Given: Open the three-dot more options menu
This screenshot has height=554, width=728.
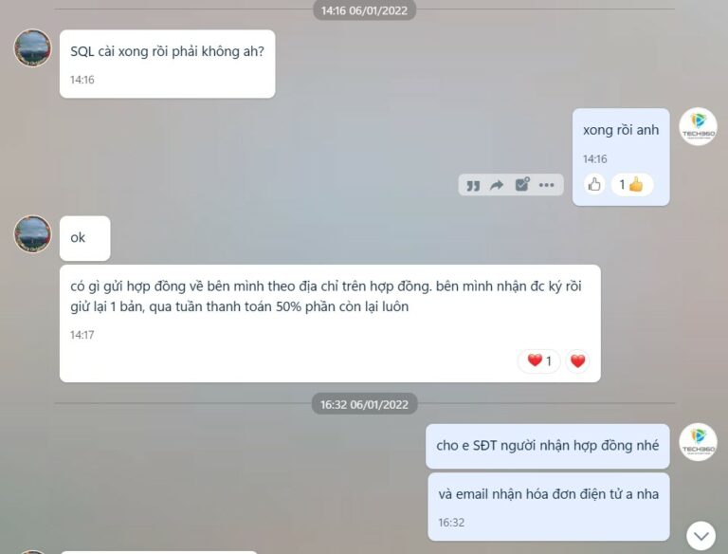Looking at the screenshot, I should click(546, 185).
